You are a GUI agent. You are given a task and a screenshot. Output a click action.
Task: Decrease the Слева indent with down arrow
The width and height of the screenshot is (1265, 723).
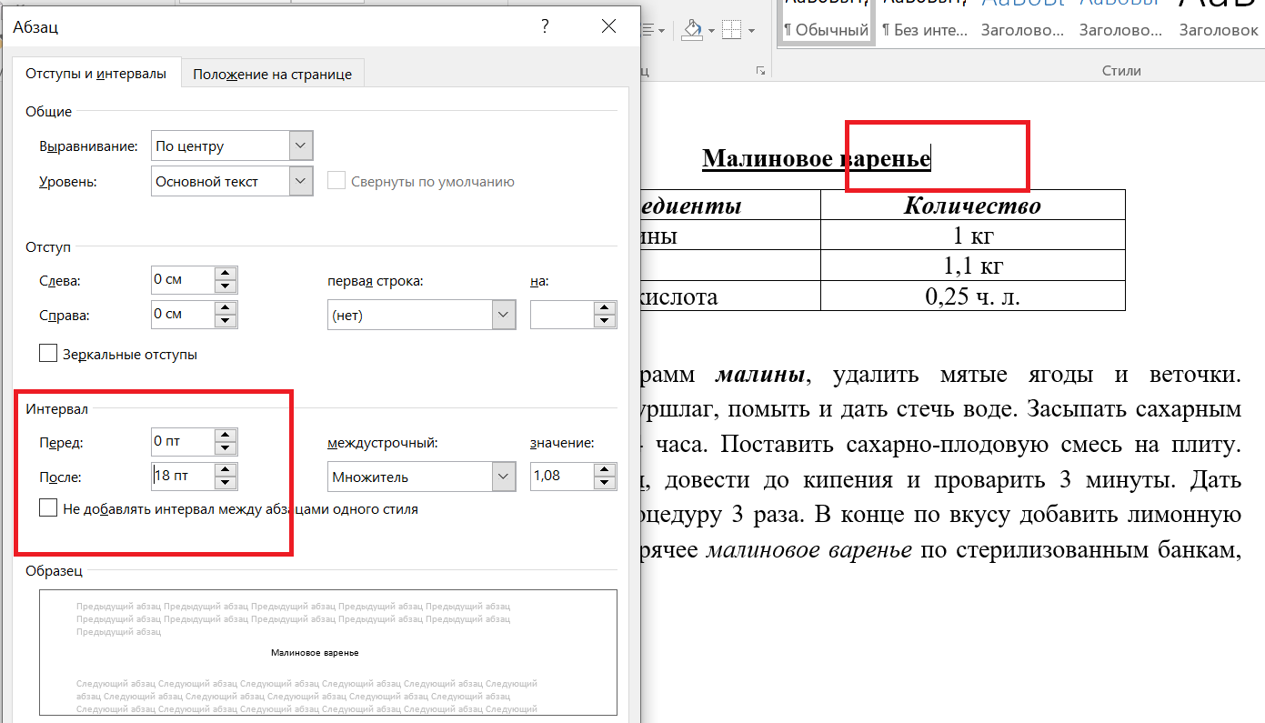(x=226, y=286)
